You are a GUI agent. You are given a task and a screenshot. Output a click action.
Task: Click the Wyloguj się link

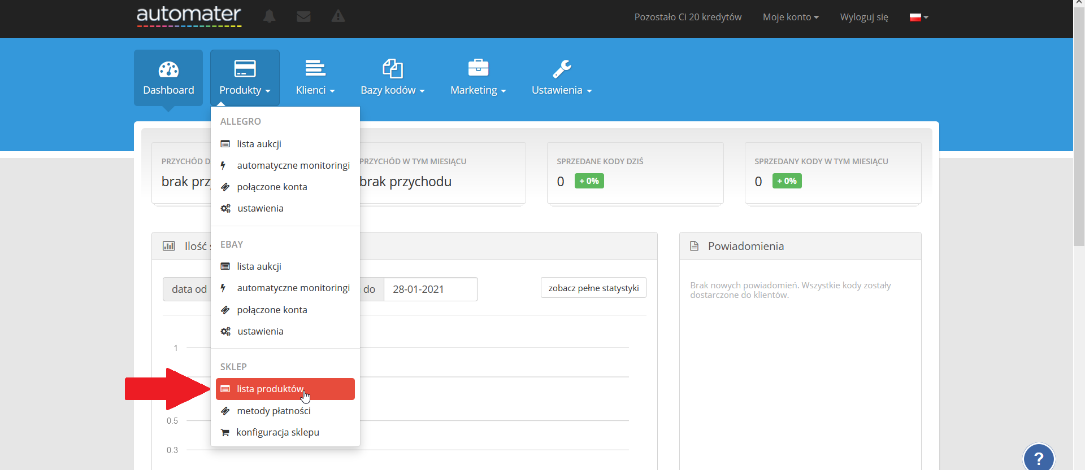coord(864,17)
